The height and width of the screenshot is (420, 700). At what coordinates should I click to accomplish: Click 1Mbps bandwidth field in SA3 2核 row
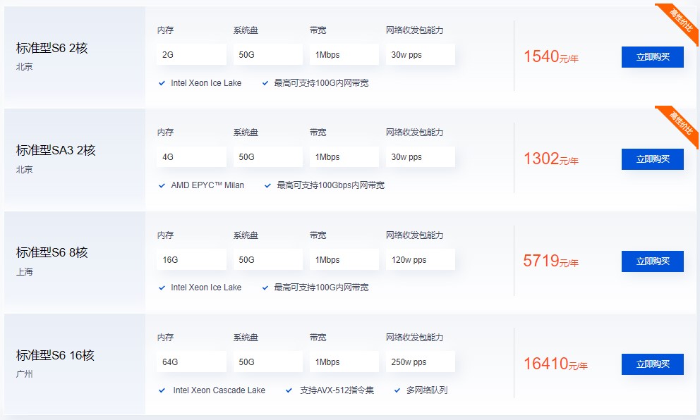coord(344,156)
